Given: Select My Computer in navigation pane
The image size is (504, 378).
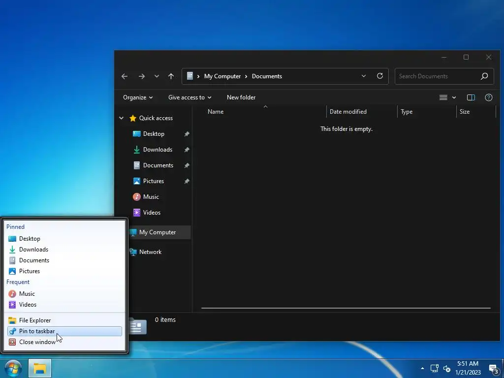Looking at the screenshot, I should coord(157,232).
